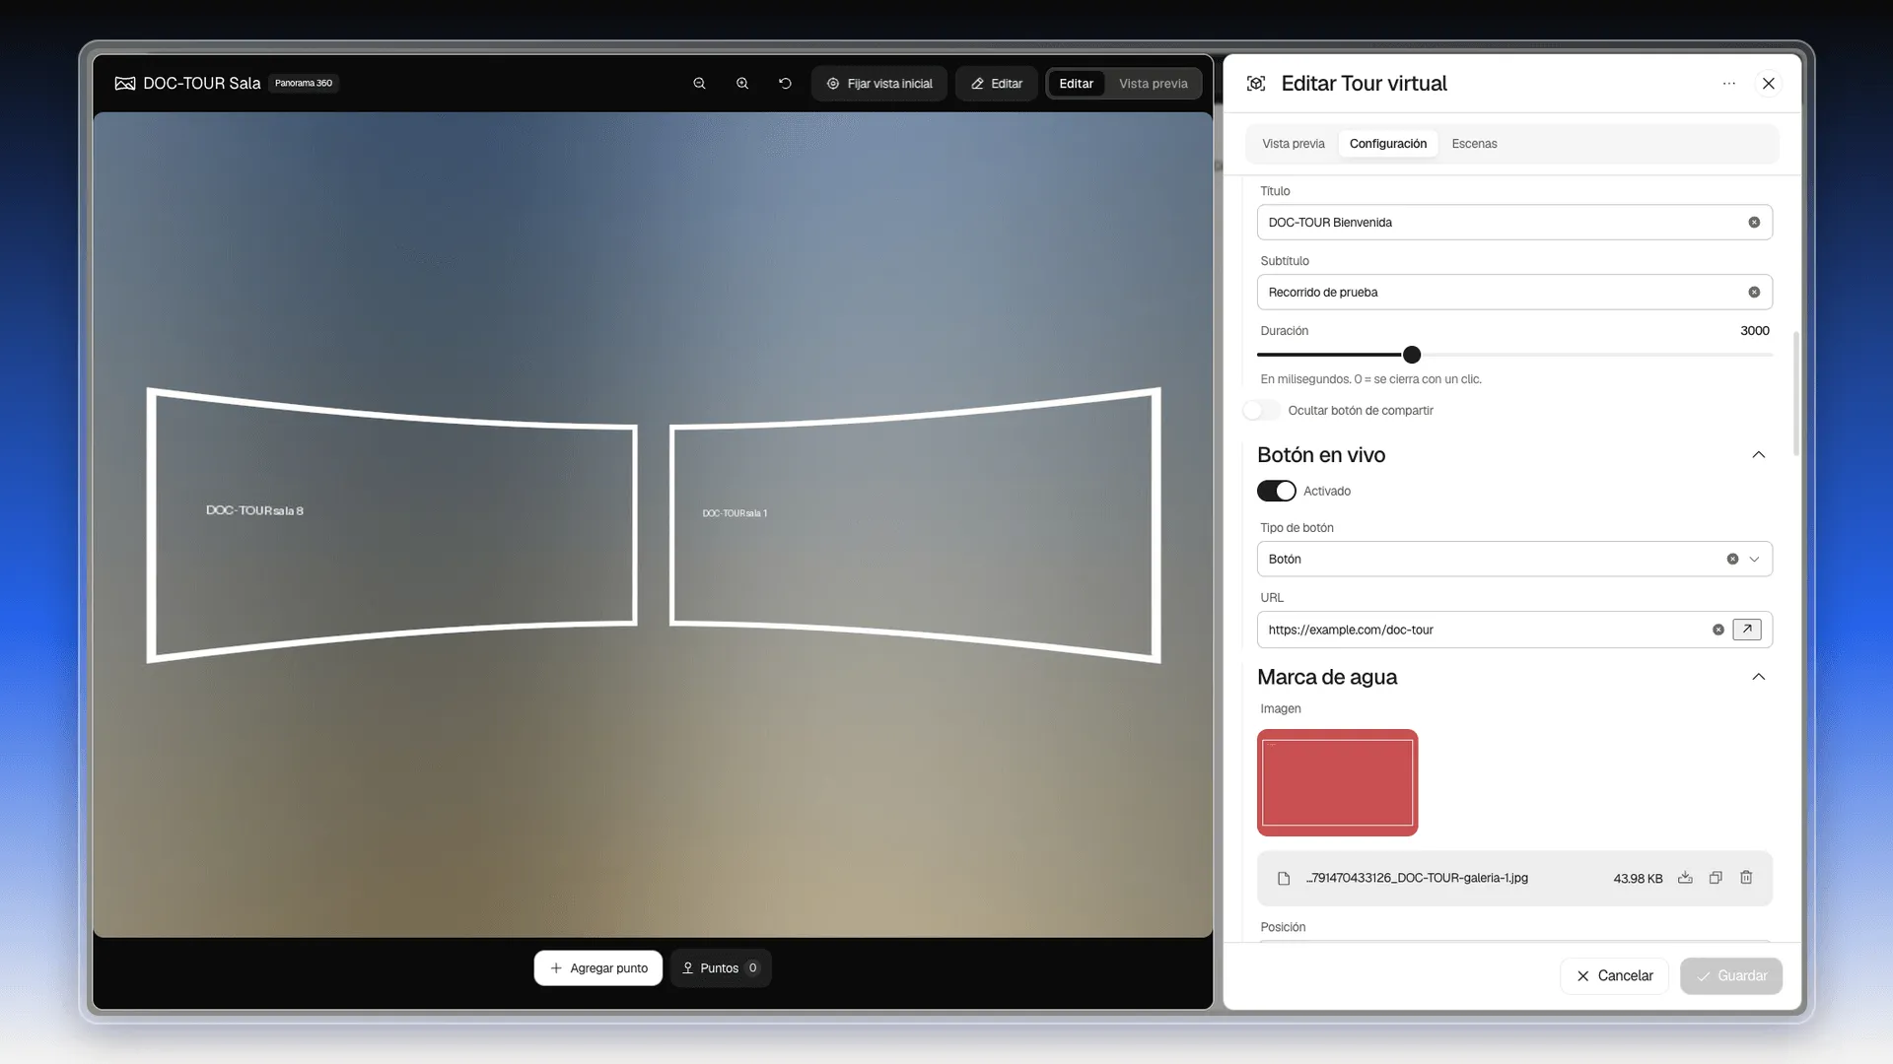Click the watermark red image thumbnail
Image resolution: width=1893 pixels, height=1064 pixels.
coord(1337,783)
